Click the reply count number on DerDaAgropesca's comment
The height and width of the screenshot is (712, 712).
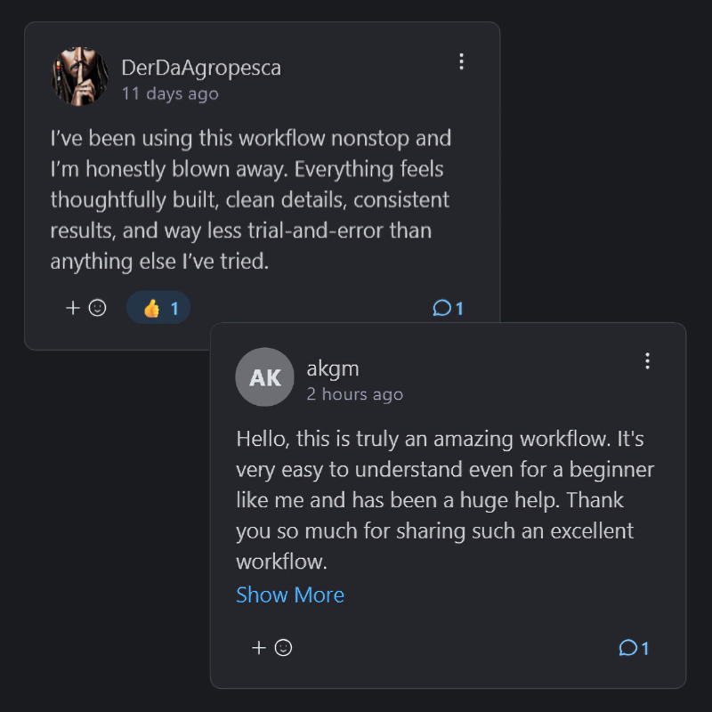[x=460, y=309]
